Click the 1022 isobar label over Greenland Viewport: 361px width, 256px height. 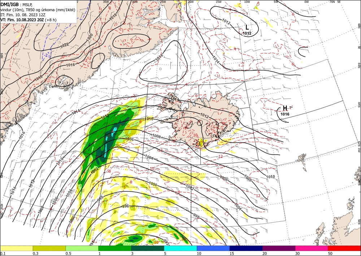(65, 45)
